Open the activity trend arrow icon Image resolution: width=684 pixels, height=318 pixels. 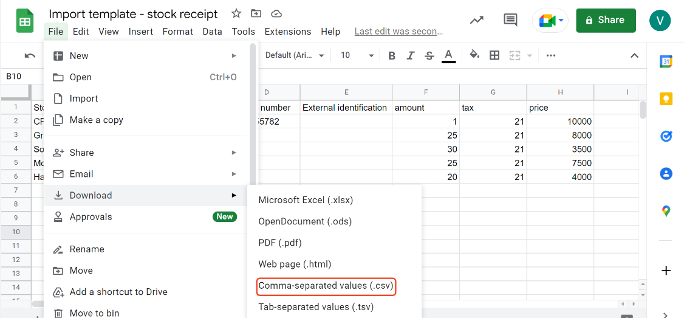coord(476,20)
